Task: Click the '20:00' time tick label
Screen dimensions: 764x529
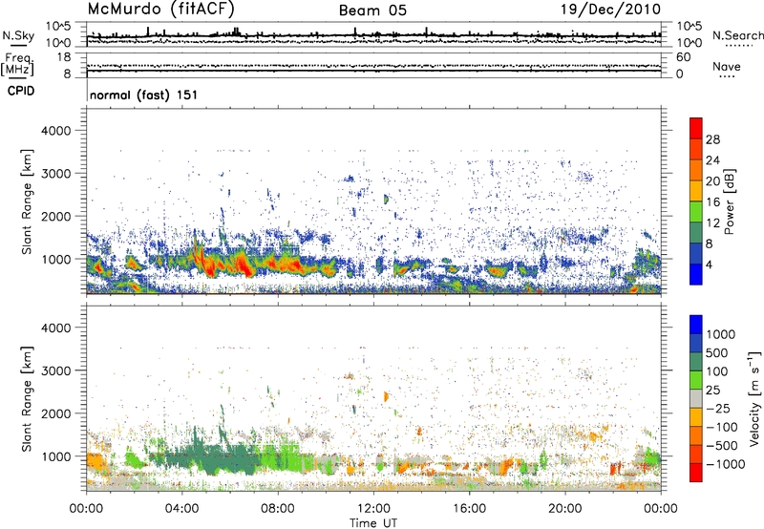Action: (x=565, y=509)
